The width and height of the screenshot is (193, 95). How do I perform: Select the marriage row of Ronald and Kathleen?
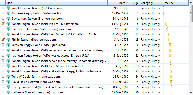coord(94,71)
